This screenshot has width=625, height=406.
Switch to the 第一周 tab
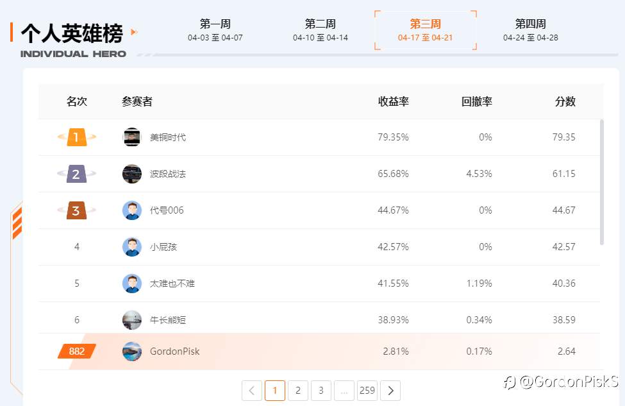[x=215, y=30]
